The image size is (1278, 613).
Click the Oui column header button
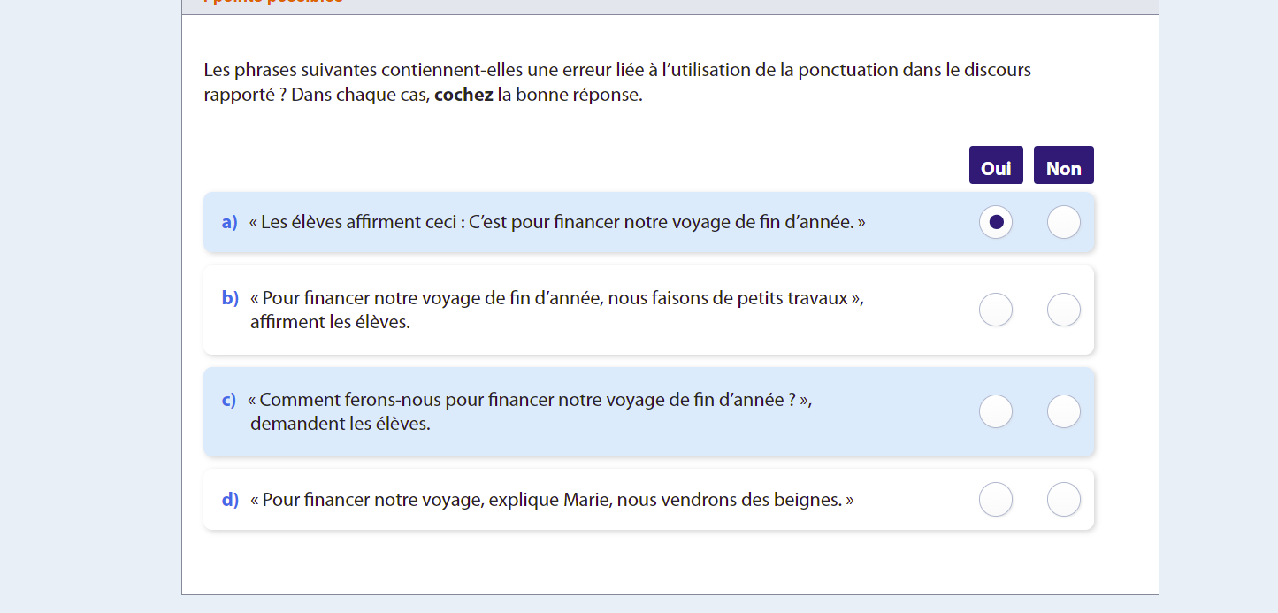[996, 166]
